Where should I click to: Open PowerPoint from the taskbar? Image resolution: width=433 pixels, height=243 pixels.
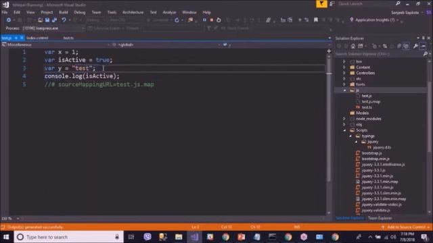[x=241, y=237]
